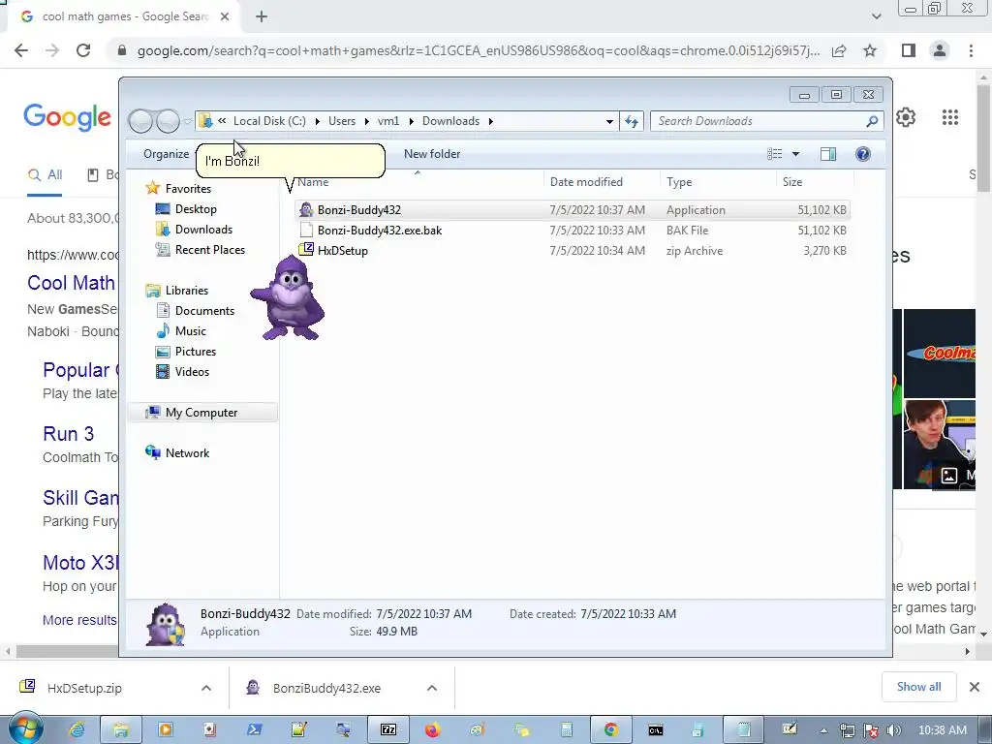Click the Explorer forward navigation button
992x744 pixels.
click(168, 121)
